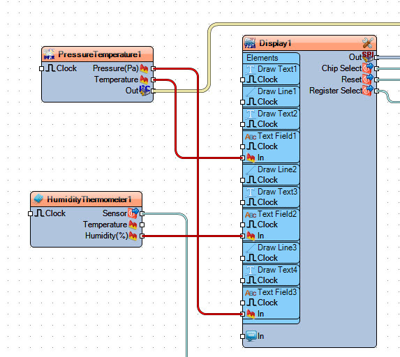Click the Reset label on Display1

[x=352, y=79]
